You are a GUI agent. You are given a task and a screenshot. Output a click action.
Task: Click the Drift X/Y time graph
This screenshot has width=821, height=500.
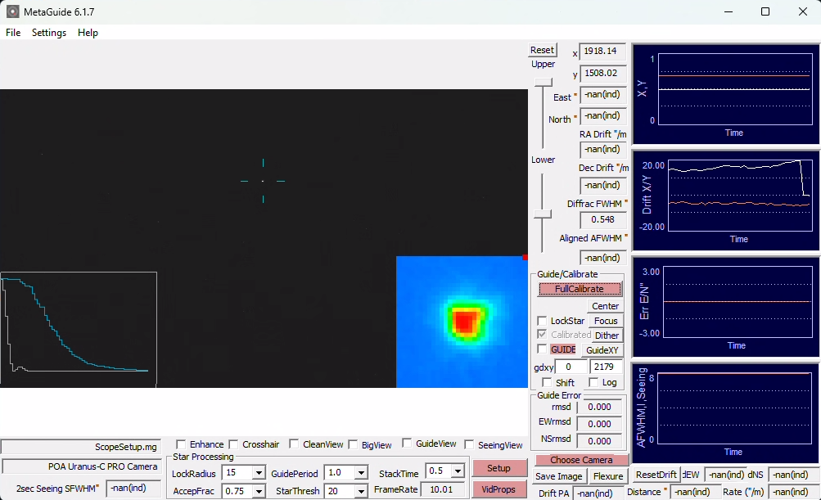(x=725, y=200)
